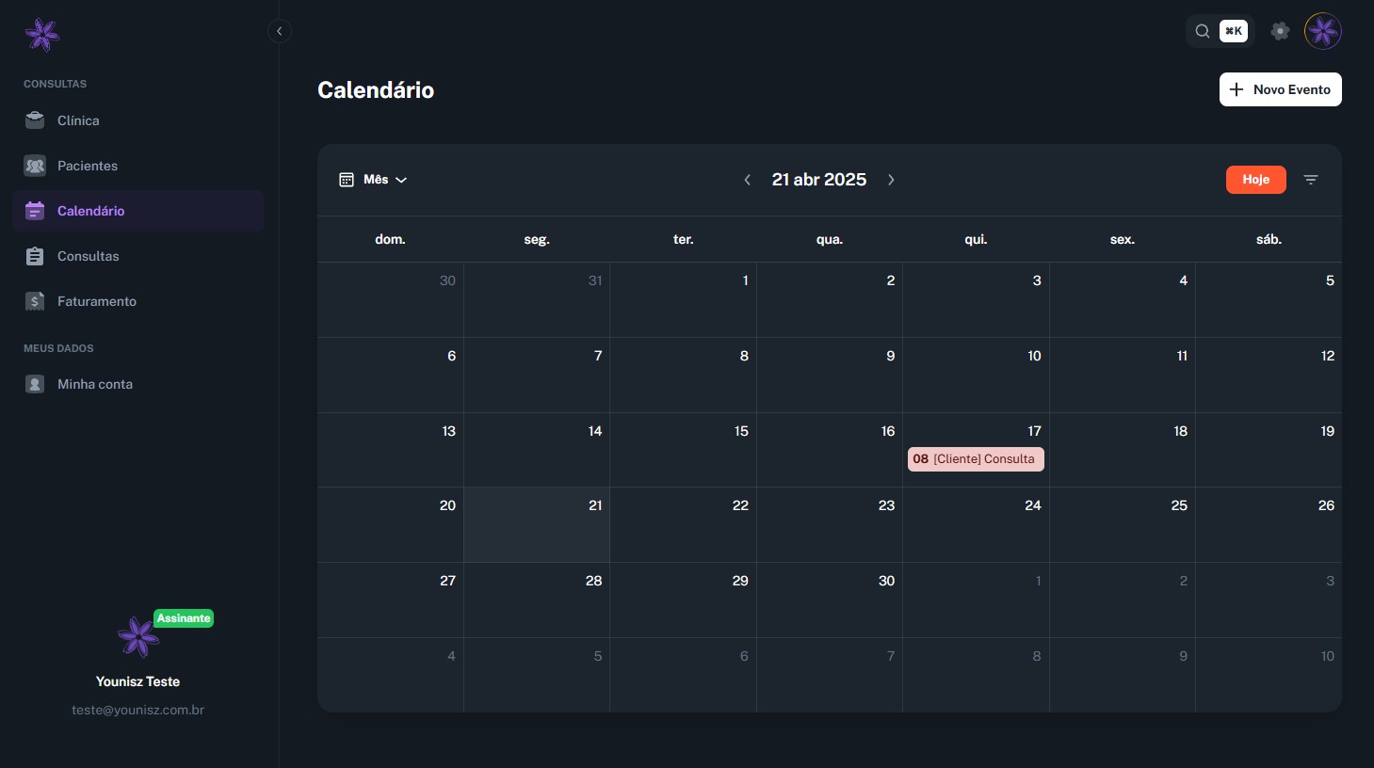This screenshot has width=1374, height=768.
Task: Click the Novo Evento button
Action: click(1280, 89)
